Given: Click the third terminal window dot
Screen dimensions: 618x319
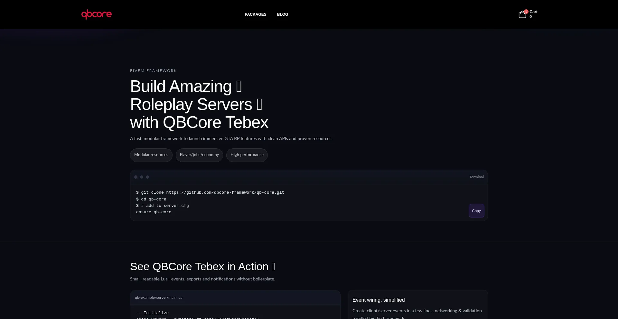Looking at the screenshot, I should click(x=147, y=177).
